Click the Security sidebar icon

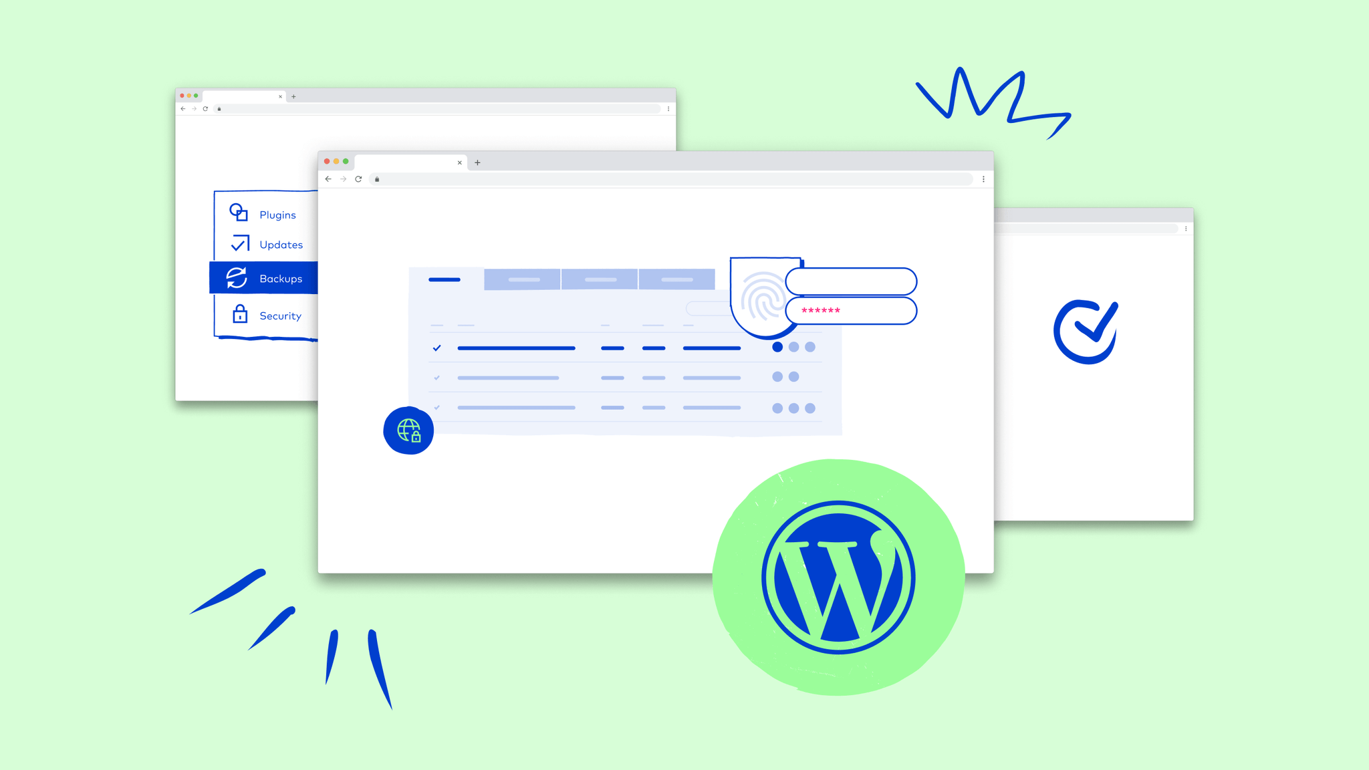pos(237,314)
